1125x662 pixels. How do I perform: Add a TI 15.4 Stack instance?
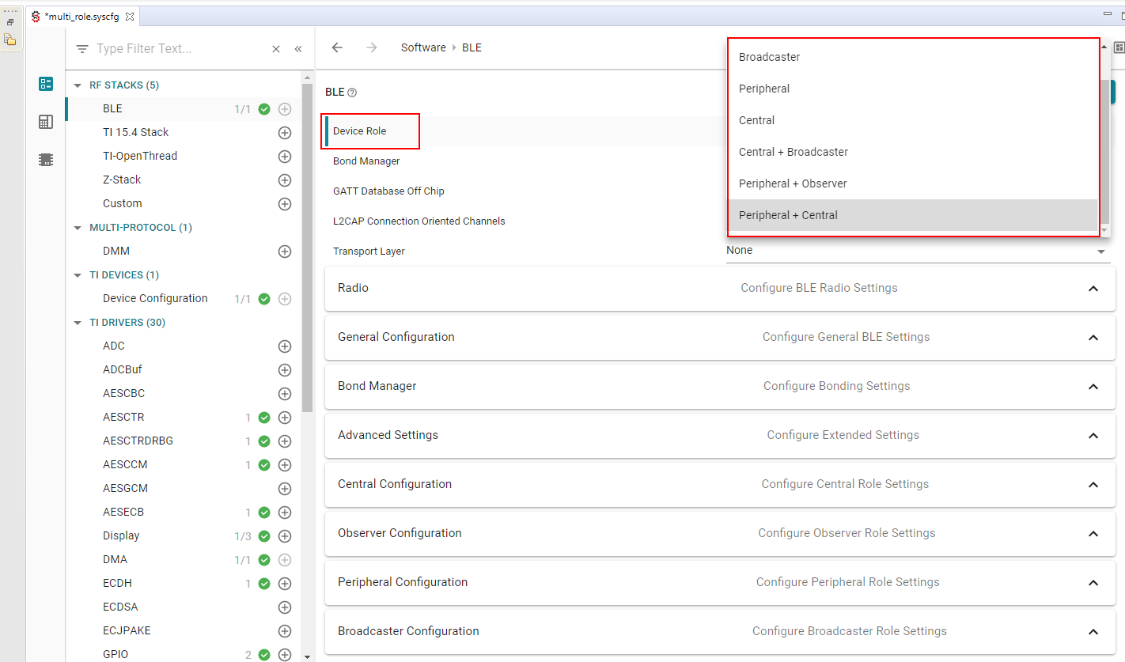[x=285, y=133]
